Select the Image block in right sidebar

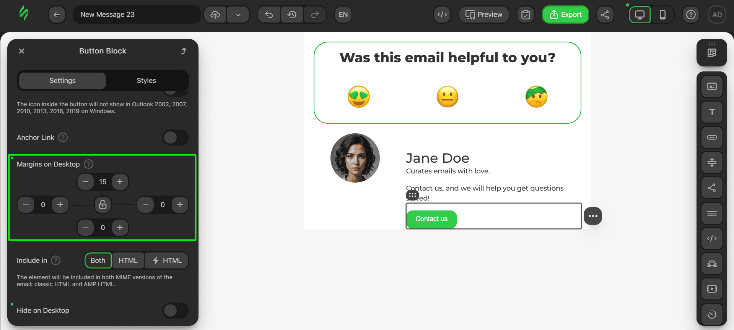click(x=711, y=87)
